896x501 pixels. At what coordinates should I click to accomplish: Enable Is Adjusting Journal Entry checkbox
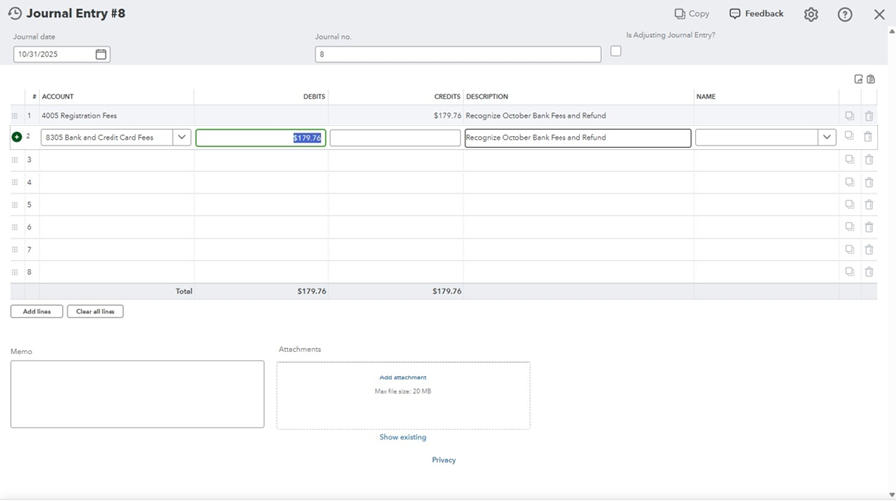[x=616, y=51]
